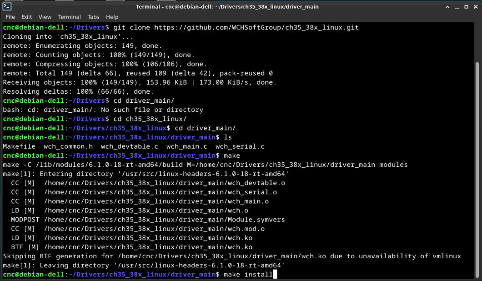Click the 'BTF [M]' wch.ko line
Image resolution: width=482 pixels, height=281 pixels.
[x=131, y=247]
